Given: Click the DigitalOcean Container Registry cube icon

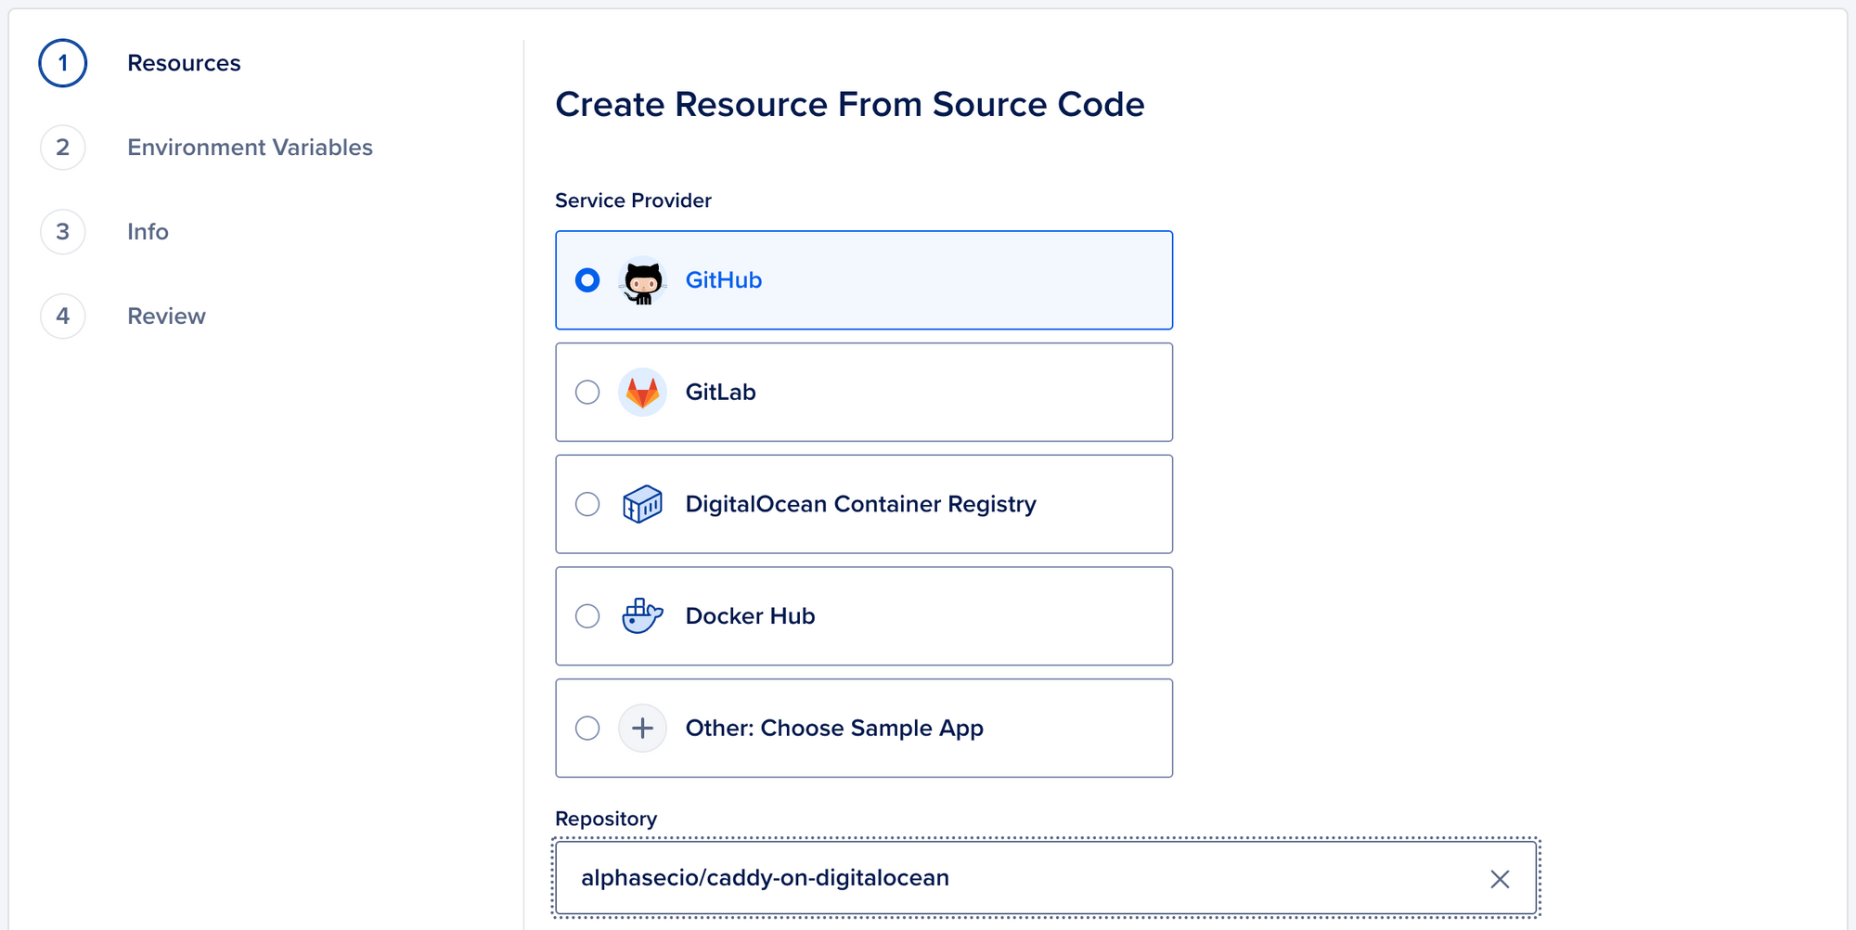Looking at the screenshot, I should tap(643, 504).
